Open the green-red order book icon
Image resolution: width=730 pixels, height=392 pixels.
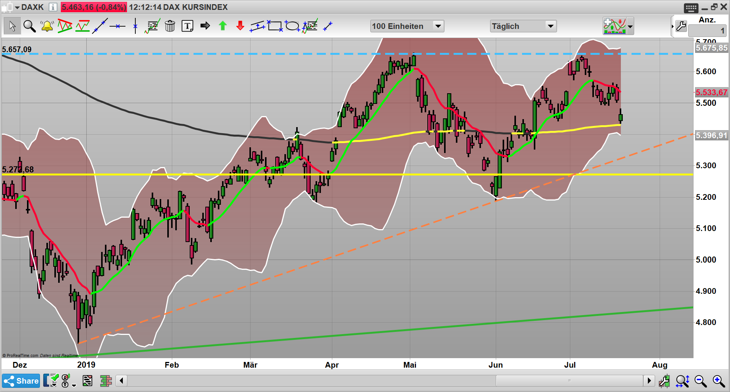[x=106, y=381]
